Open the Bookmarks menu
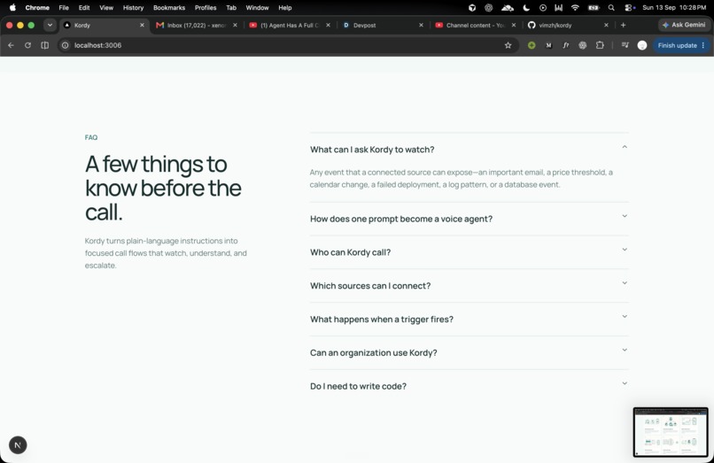The width and height of the screenshot is (714, 463). [x=169, y=8]
